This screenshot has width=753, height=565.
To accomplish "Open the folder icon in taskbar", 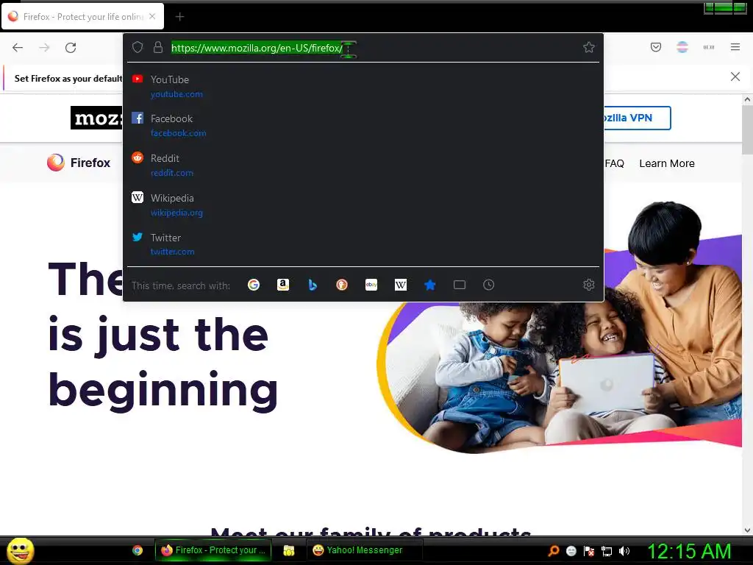I will [288, 550].
